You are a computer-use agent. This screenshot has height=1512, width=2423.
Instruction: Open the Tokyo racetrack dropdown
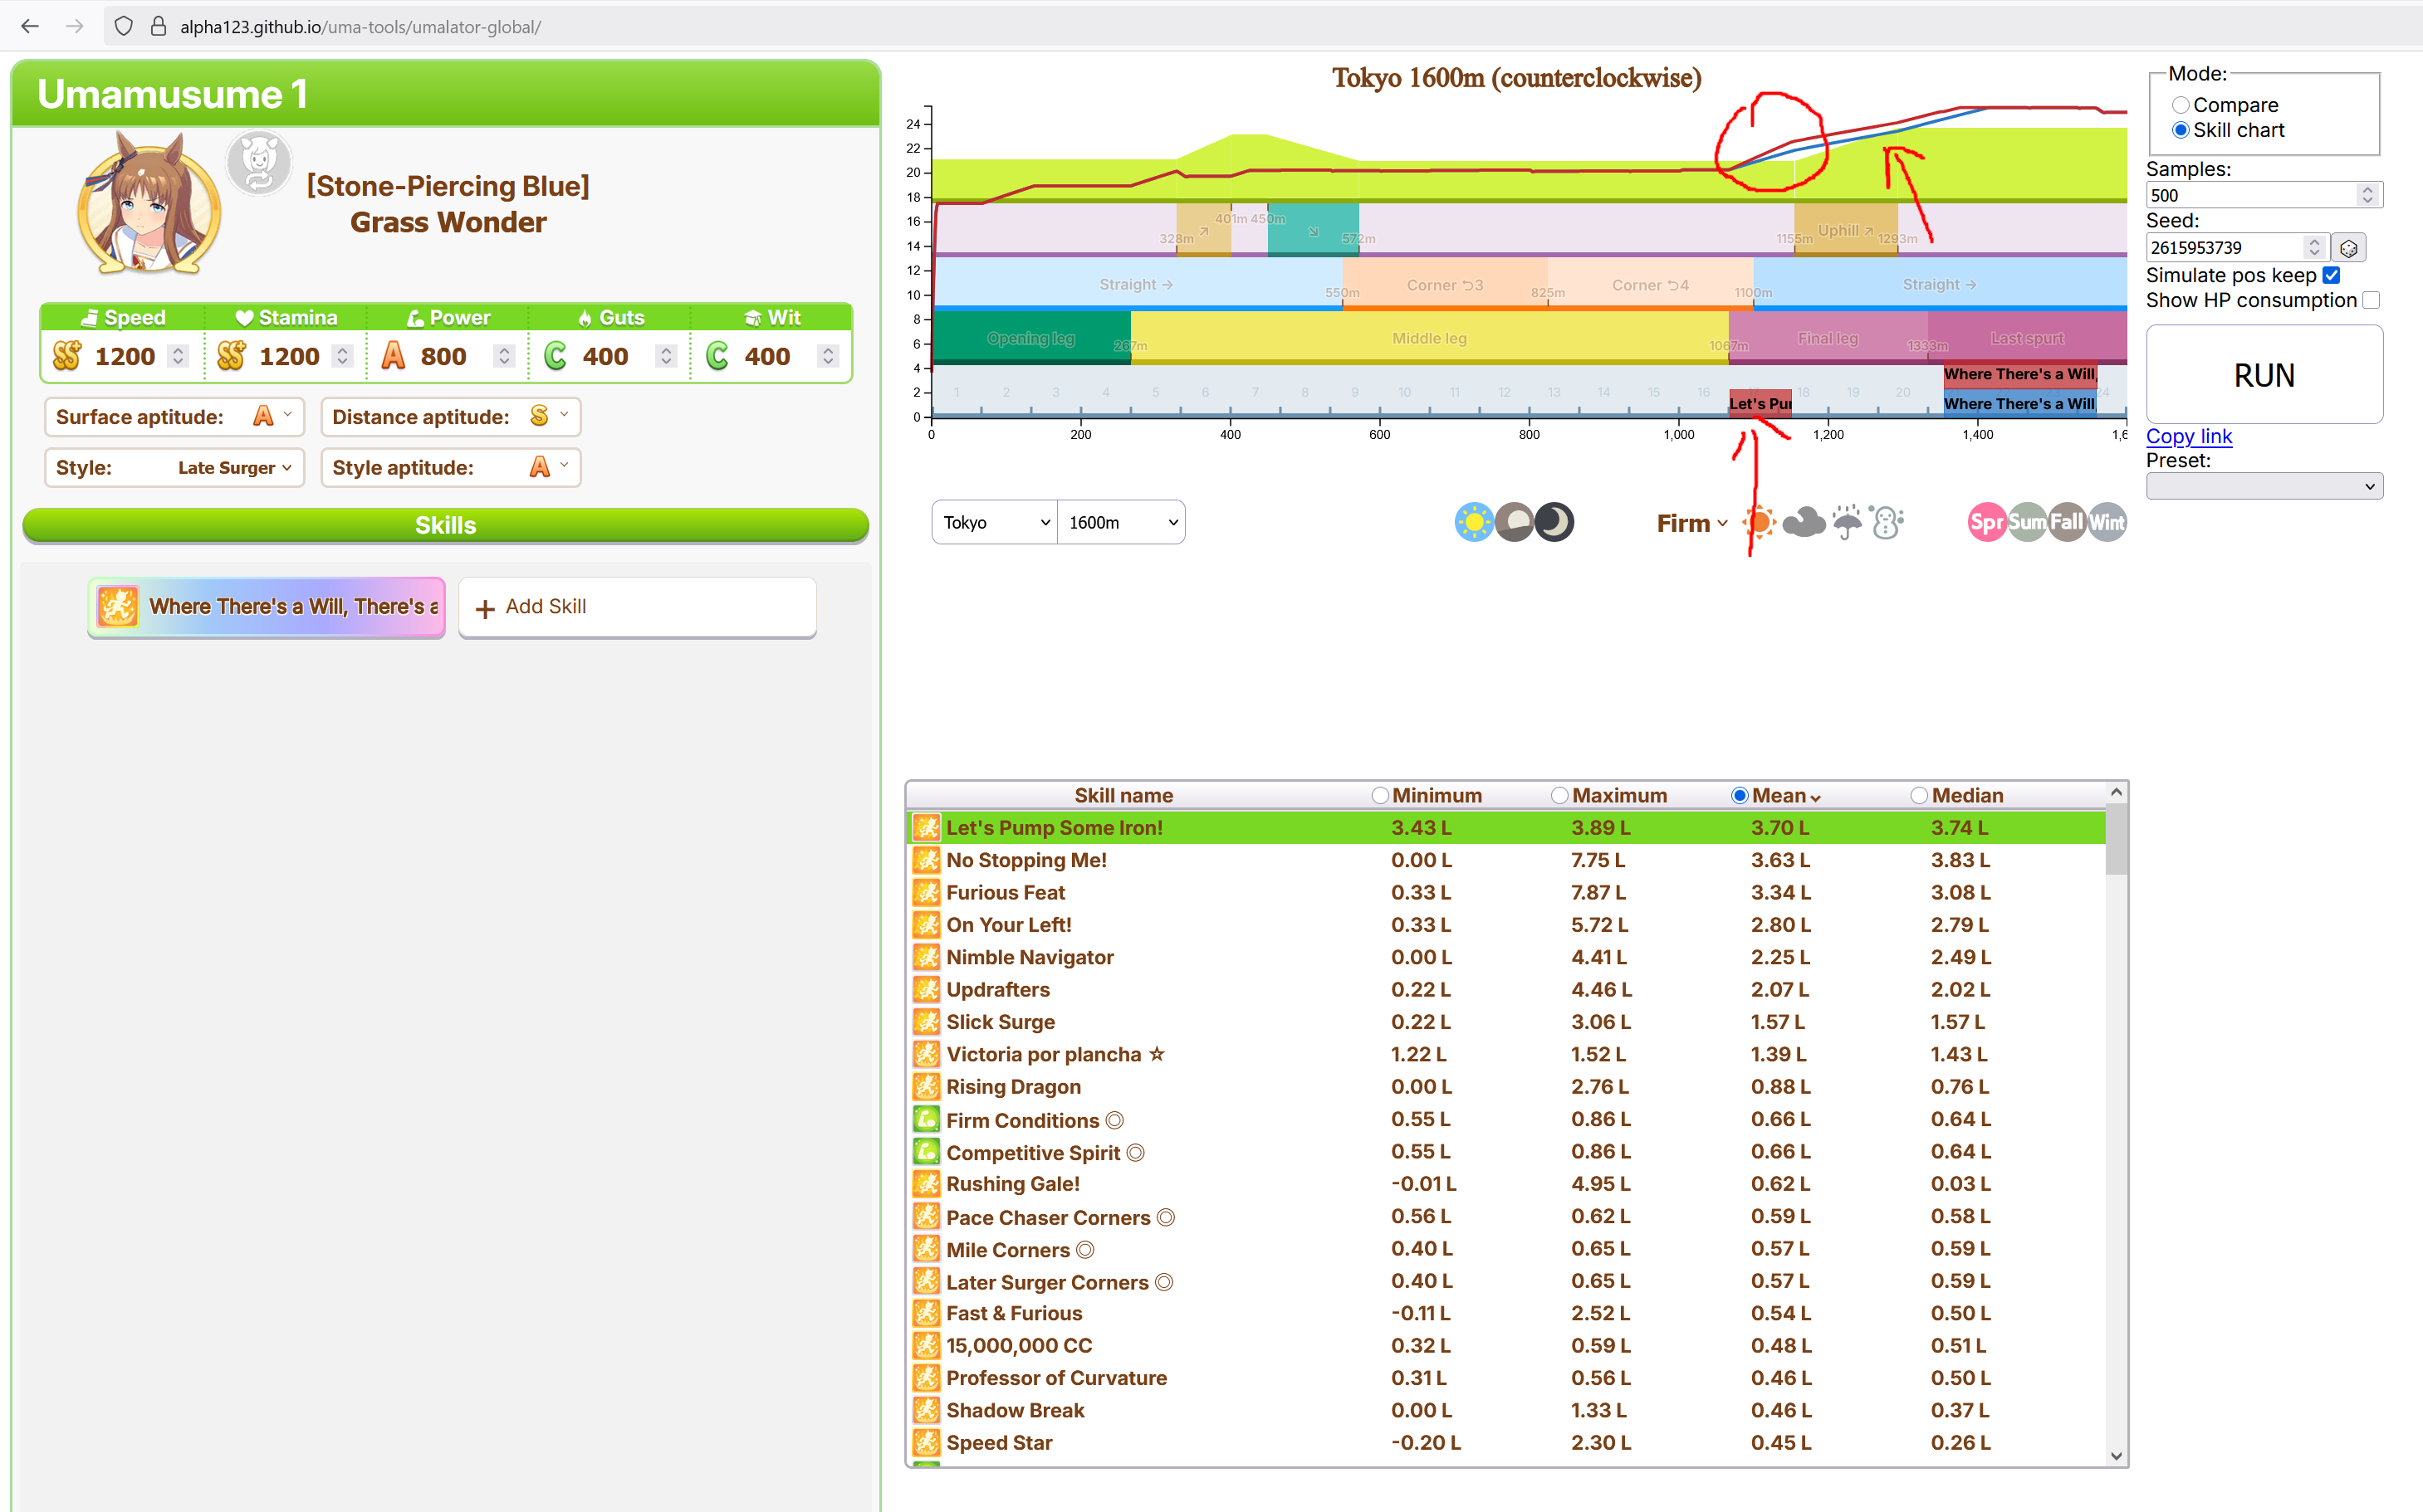[995, 522]
